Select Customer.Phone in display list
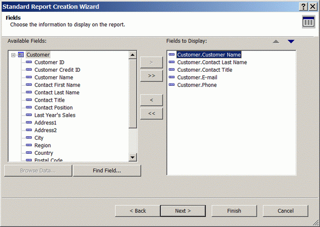 point(197,85)
